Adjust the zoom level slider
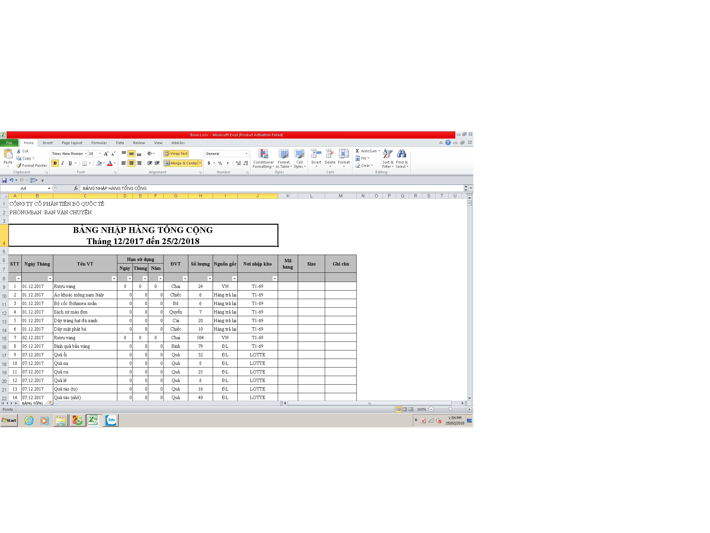 coord(450,409)
